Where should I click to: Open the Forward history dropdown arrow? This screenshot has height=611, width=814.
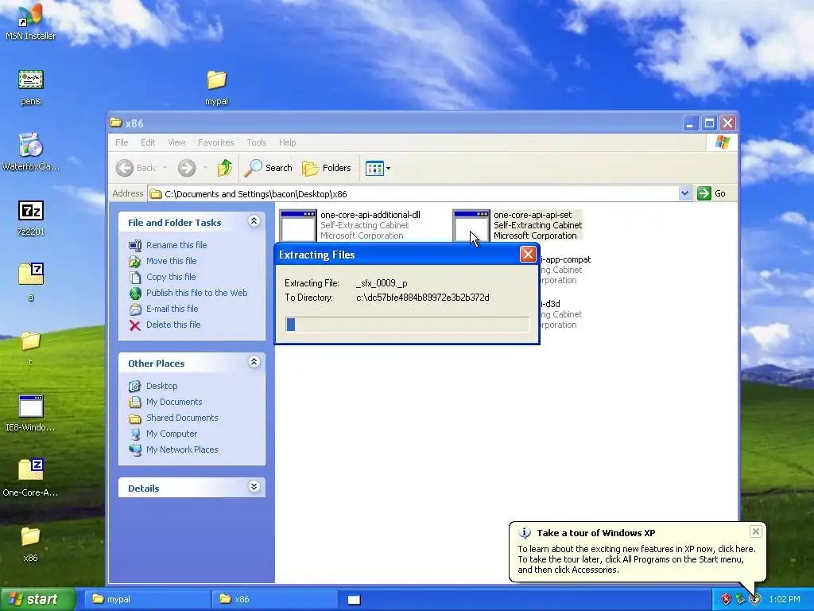click(205, 168)
